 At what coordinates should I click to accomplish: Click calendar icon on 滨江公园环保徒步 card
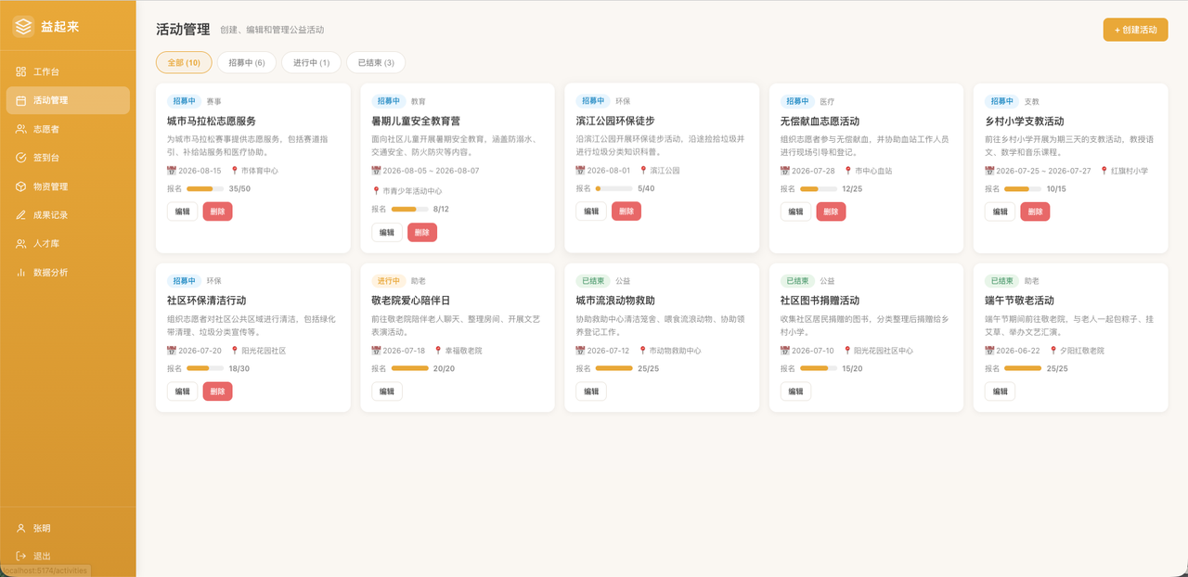click(580, 171)
